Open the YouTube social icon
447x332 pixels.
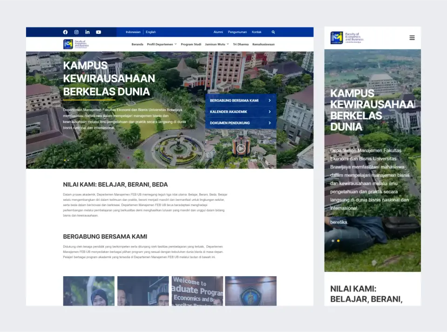tap(98, 32)
